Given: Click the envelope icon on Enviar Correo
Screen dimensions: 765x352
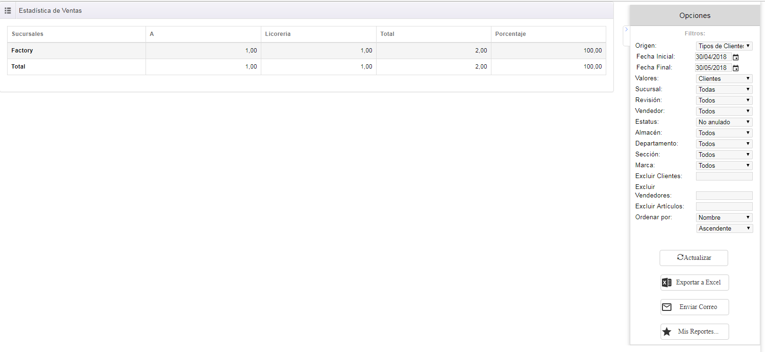Looking at the screenshot, I should click(667, 307).
